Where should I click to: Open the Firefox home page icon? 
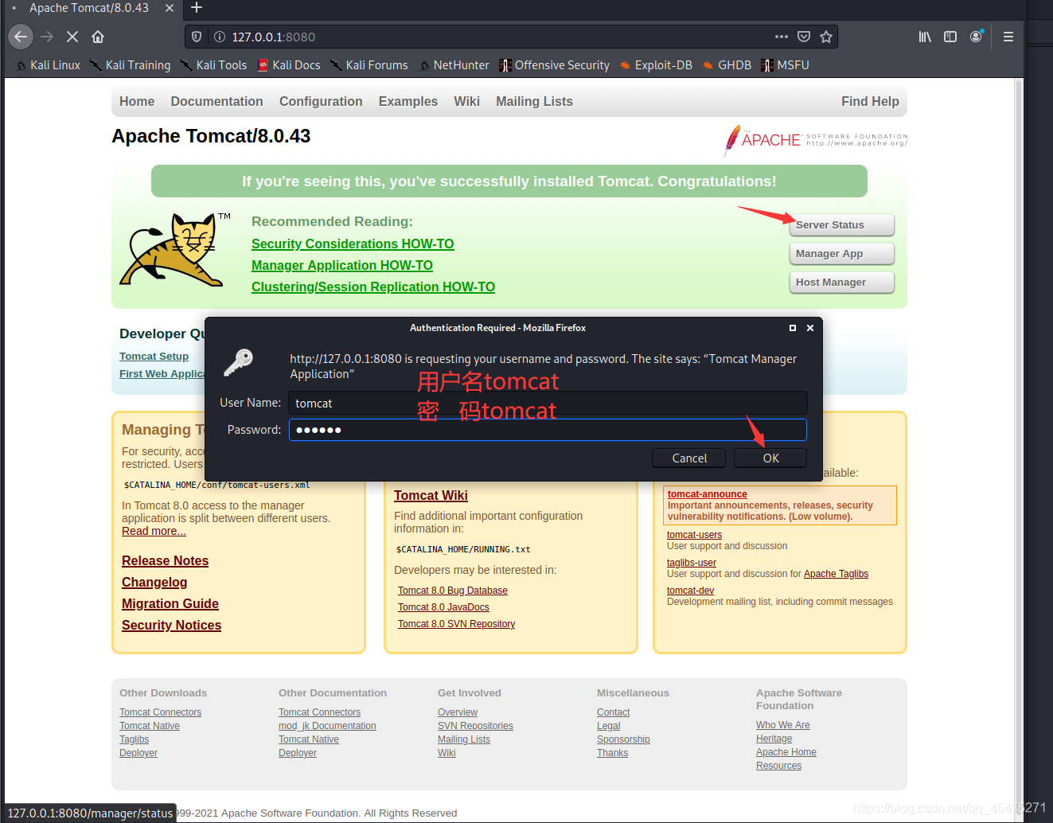[98, 37]
